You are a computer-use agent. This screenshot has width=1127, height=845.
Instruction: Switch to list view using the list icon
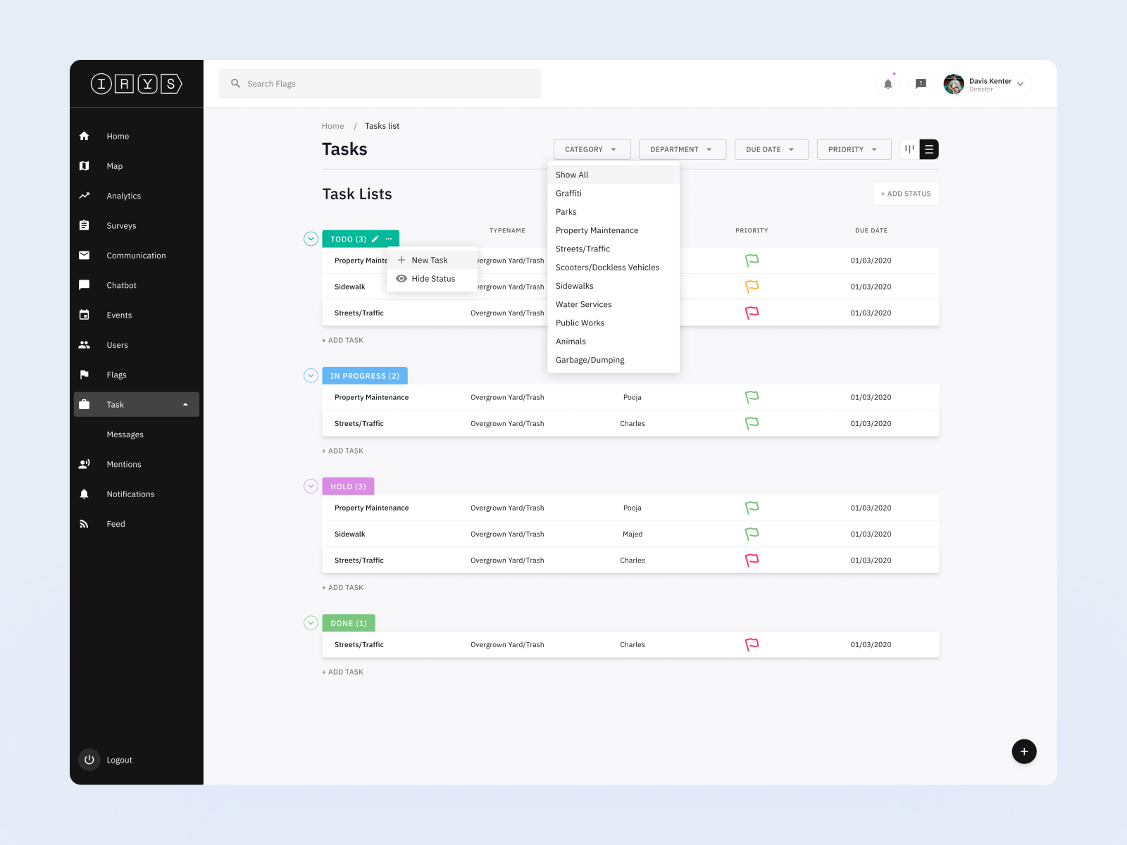tap(929, 149)
